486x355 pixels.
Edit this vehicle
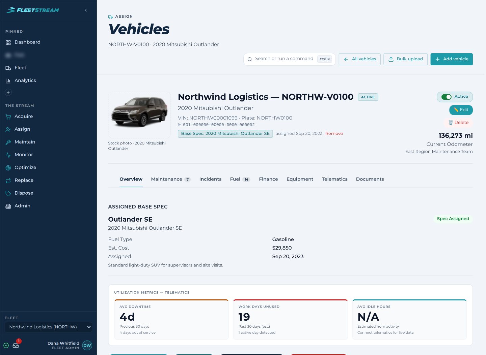(461, 110)
